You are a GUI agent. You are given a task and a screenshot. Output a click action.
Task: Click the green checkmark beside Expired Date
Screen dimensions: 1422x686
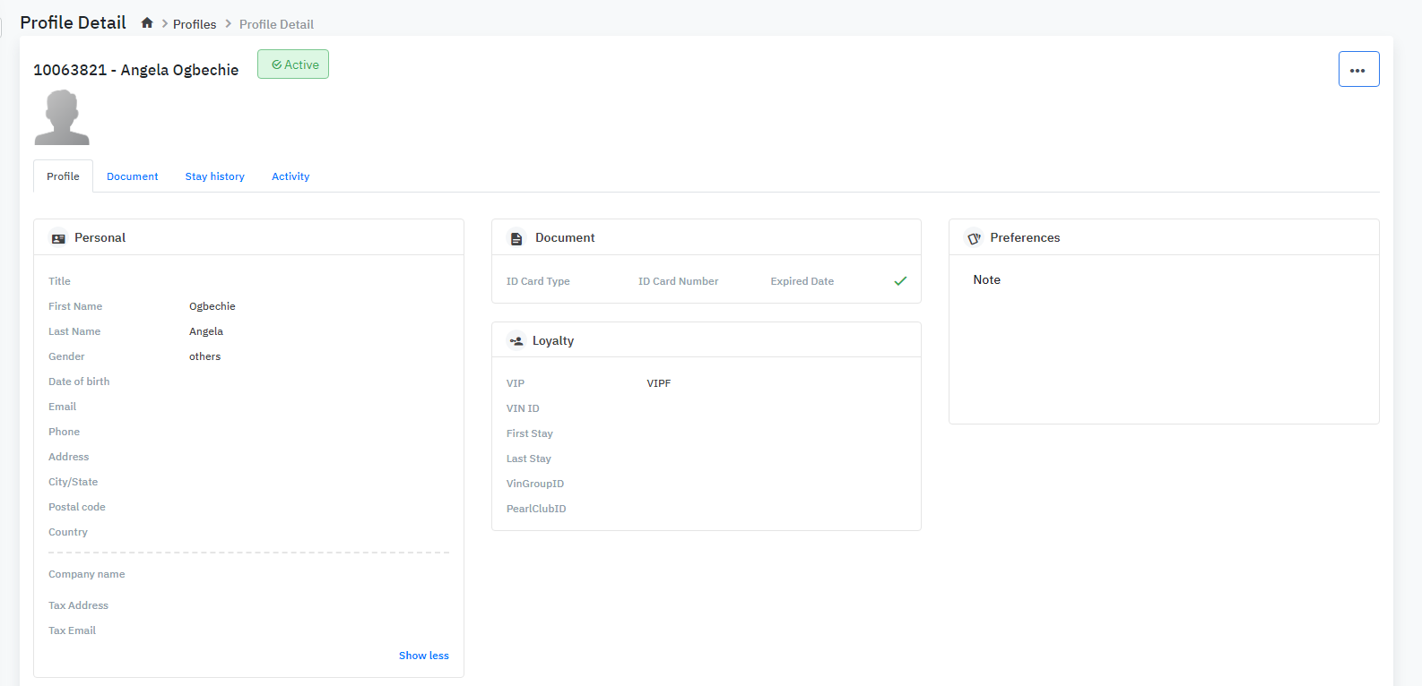point(900,281)
